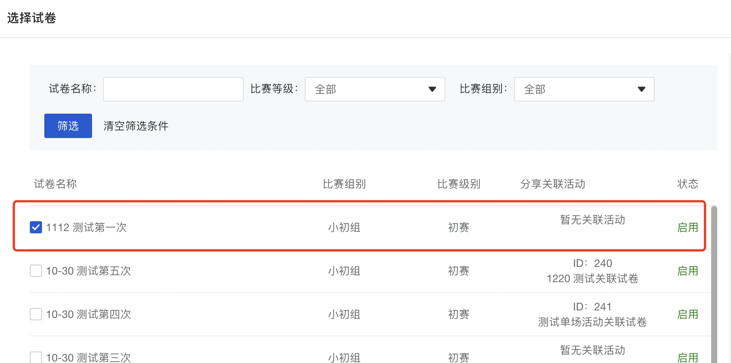Click the 比赛等级 dropdown arrow icon
Image resolution: width=731 pixels, height=363 pixels.
432,89
